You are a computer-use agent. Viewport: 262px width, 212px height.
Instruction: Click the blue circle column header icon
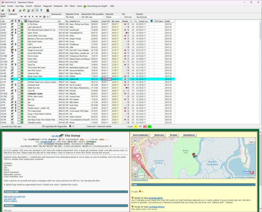tap(151, 21)
